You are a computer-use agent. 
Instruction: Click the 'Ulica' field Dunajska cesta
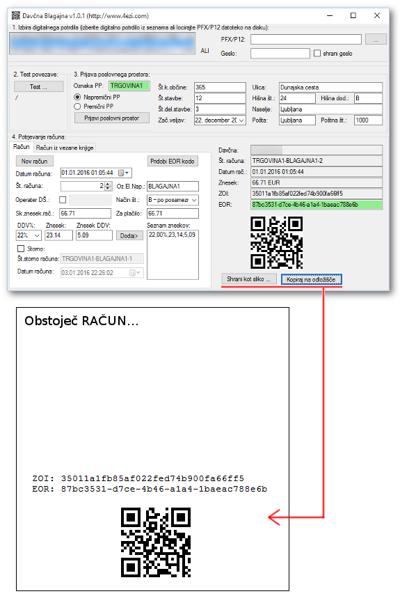click(330, 87)
